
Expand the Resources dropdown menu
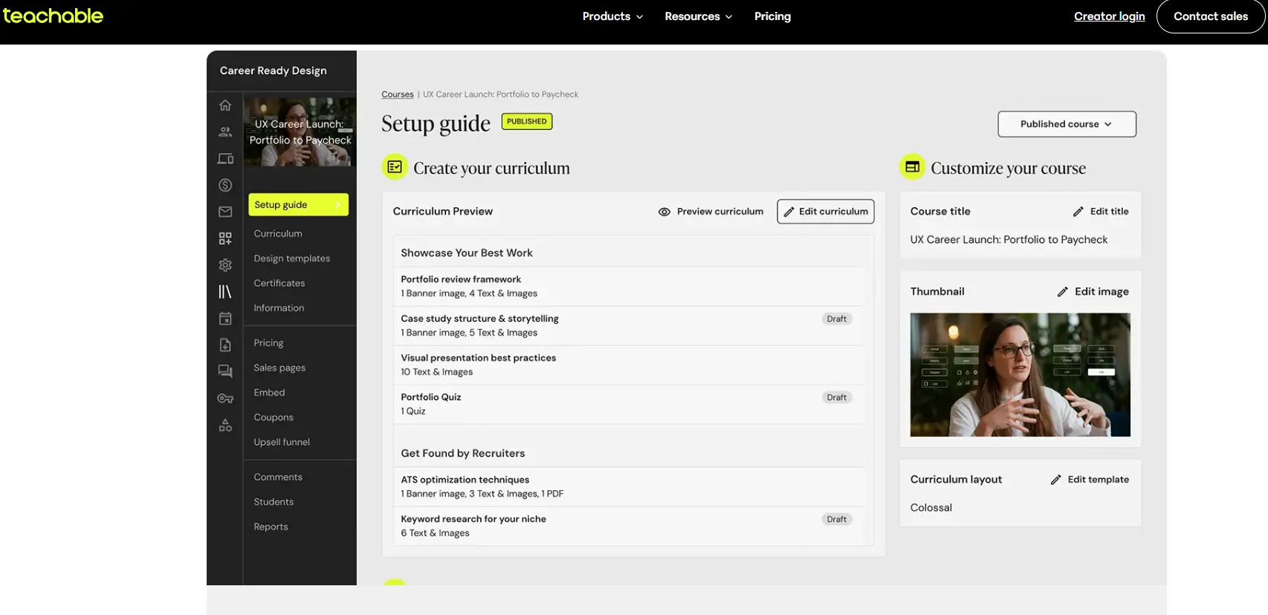click(698, 16)
